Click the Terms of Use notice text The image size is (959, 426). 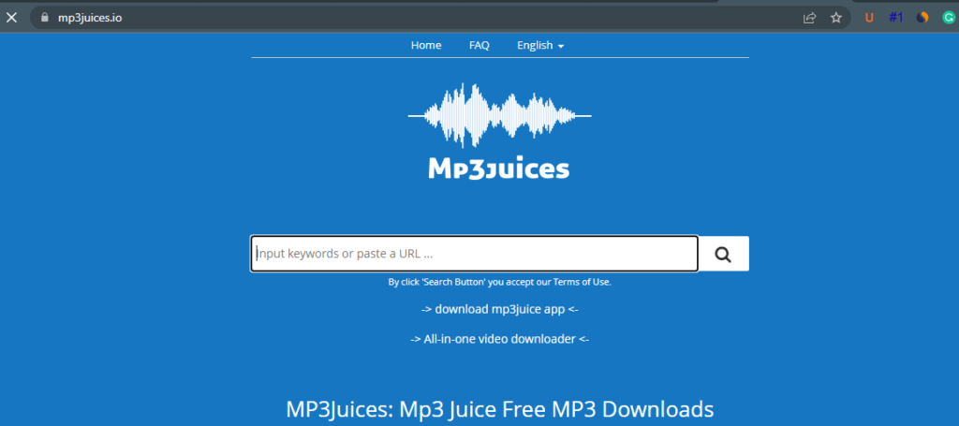pyautogui.click(x=500, y=283)
